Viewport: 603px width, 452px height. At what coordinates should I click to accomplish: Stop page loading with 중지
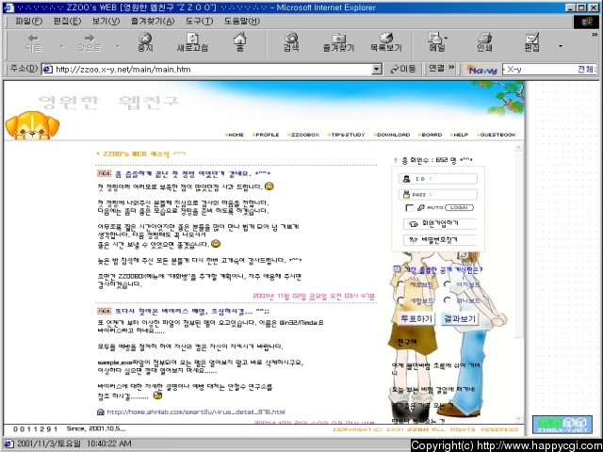[145, 42]
